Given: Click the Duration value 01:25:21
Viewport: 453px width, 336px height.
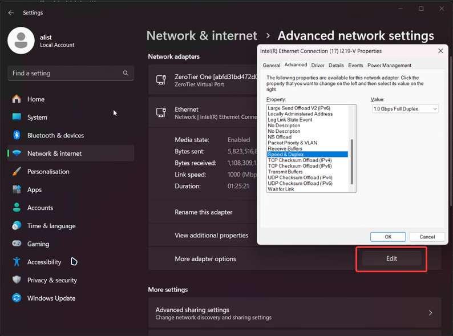Looking at the screenshot, I should 238,186.
